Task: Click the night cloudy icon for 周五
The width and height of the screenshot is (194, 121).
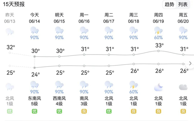Action: click(x=183, y=87)
